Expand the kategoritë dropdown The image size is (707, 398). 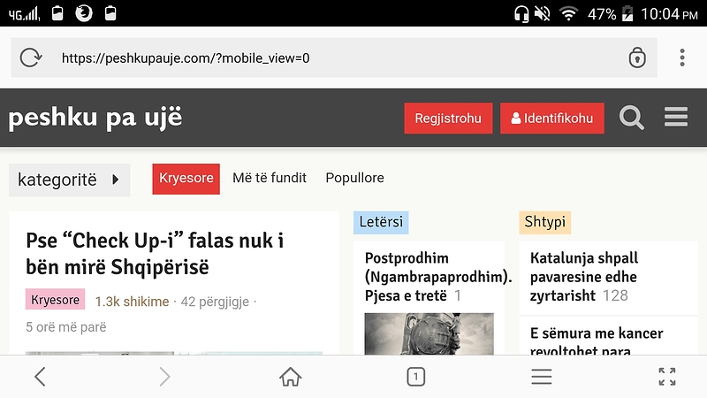[x=69, y=180]
